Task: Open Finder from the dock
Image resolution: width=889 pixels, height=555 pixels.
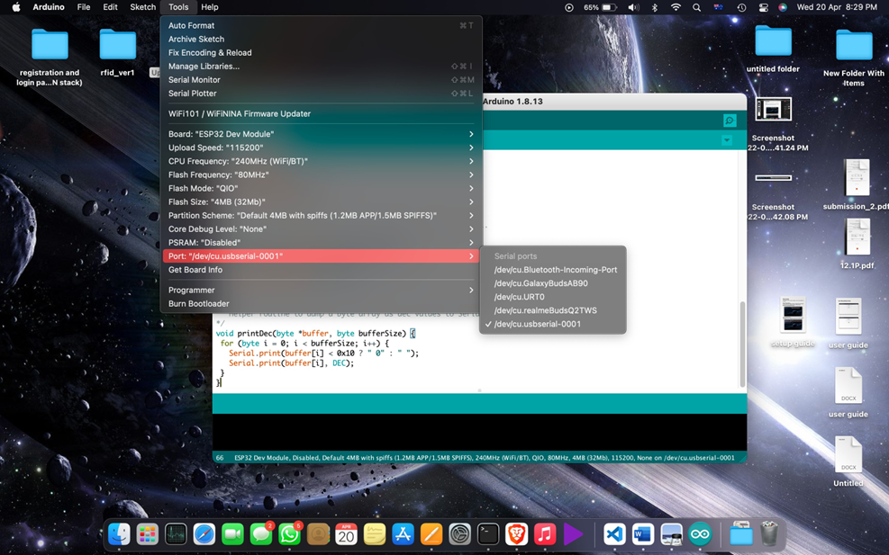Action: click(x=119, y=534)
